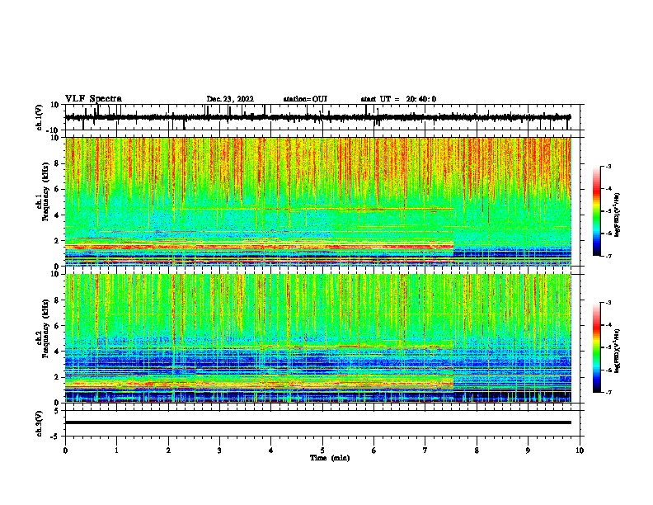Image resolution: width=653 pixels, height=505 pixels.
Task: Click the '-3' value on the ch.2 color bar
Action: click(x=608, y=303)
